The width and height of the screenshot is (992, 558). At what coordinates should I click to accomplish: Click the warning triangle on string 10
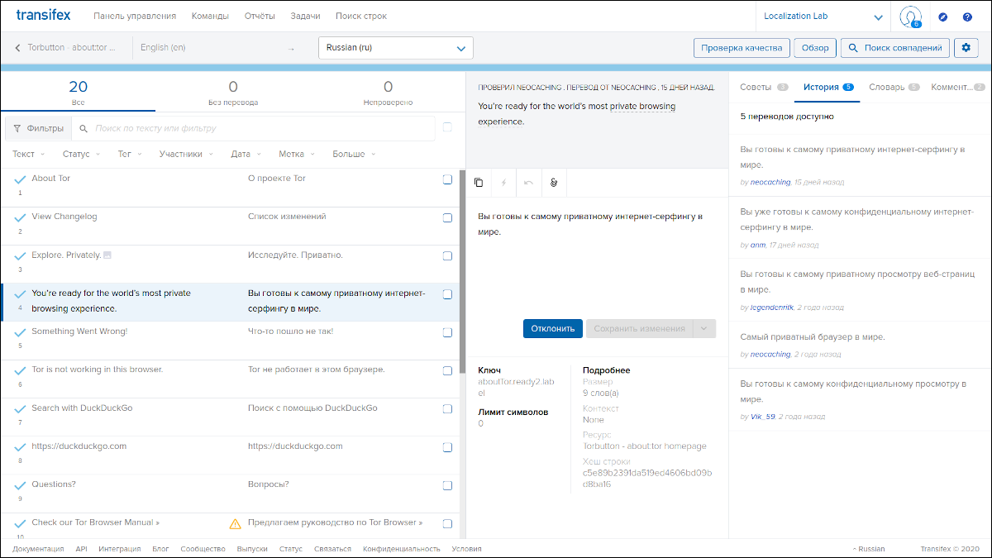pyautogui.click(x=236, y=523)
